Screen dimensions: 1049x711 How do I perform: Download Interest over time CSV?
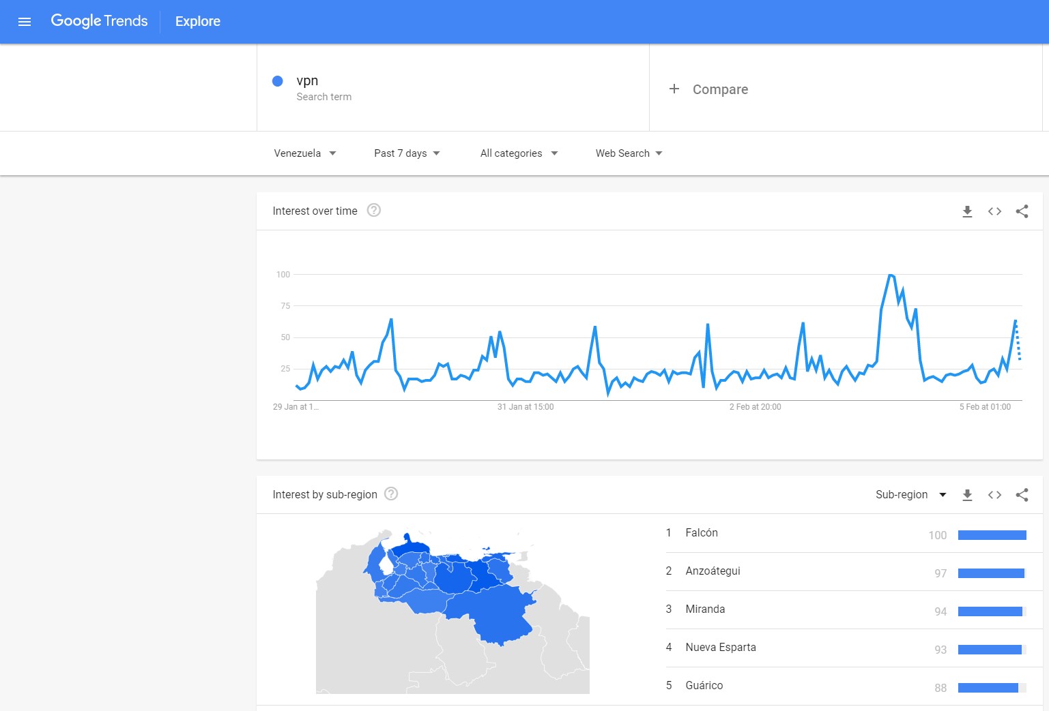tap(967, 211)
